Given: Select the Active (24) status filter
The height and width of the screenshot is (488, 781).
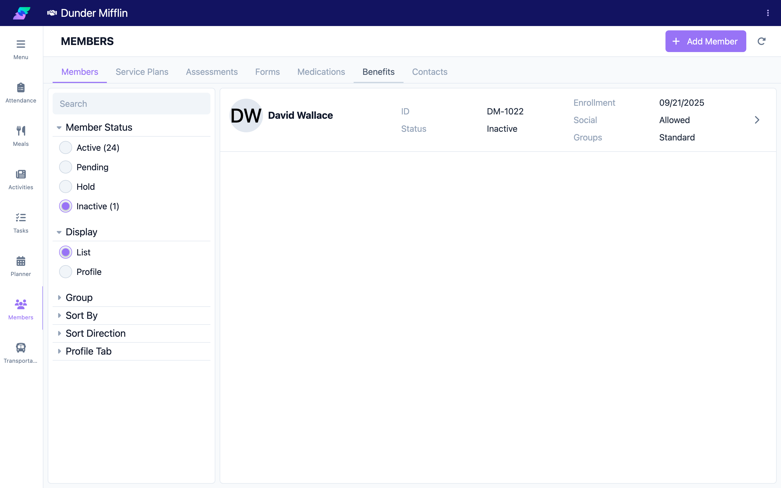Looking at the screenshot, I should point(66,147).
